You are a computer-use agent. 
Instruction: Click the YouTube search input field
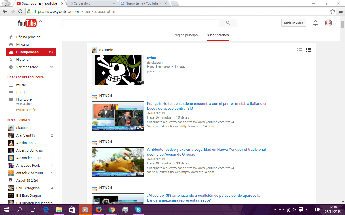pyautogui.click(x=141, y=23)
